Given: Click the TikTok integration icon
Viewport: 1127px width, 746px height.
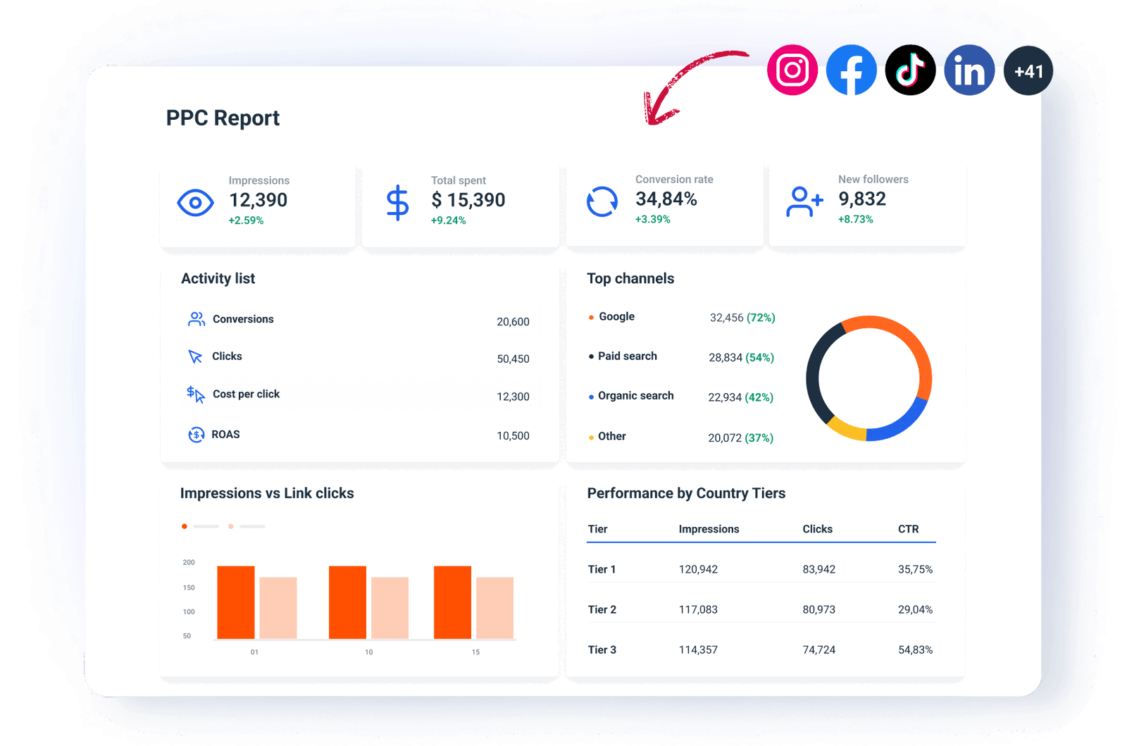Looking at the screenshot, I should [x=911, y=70].
